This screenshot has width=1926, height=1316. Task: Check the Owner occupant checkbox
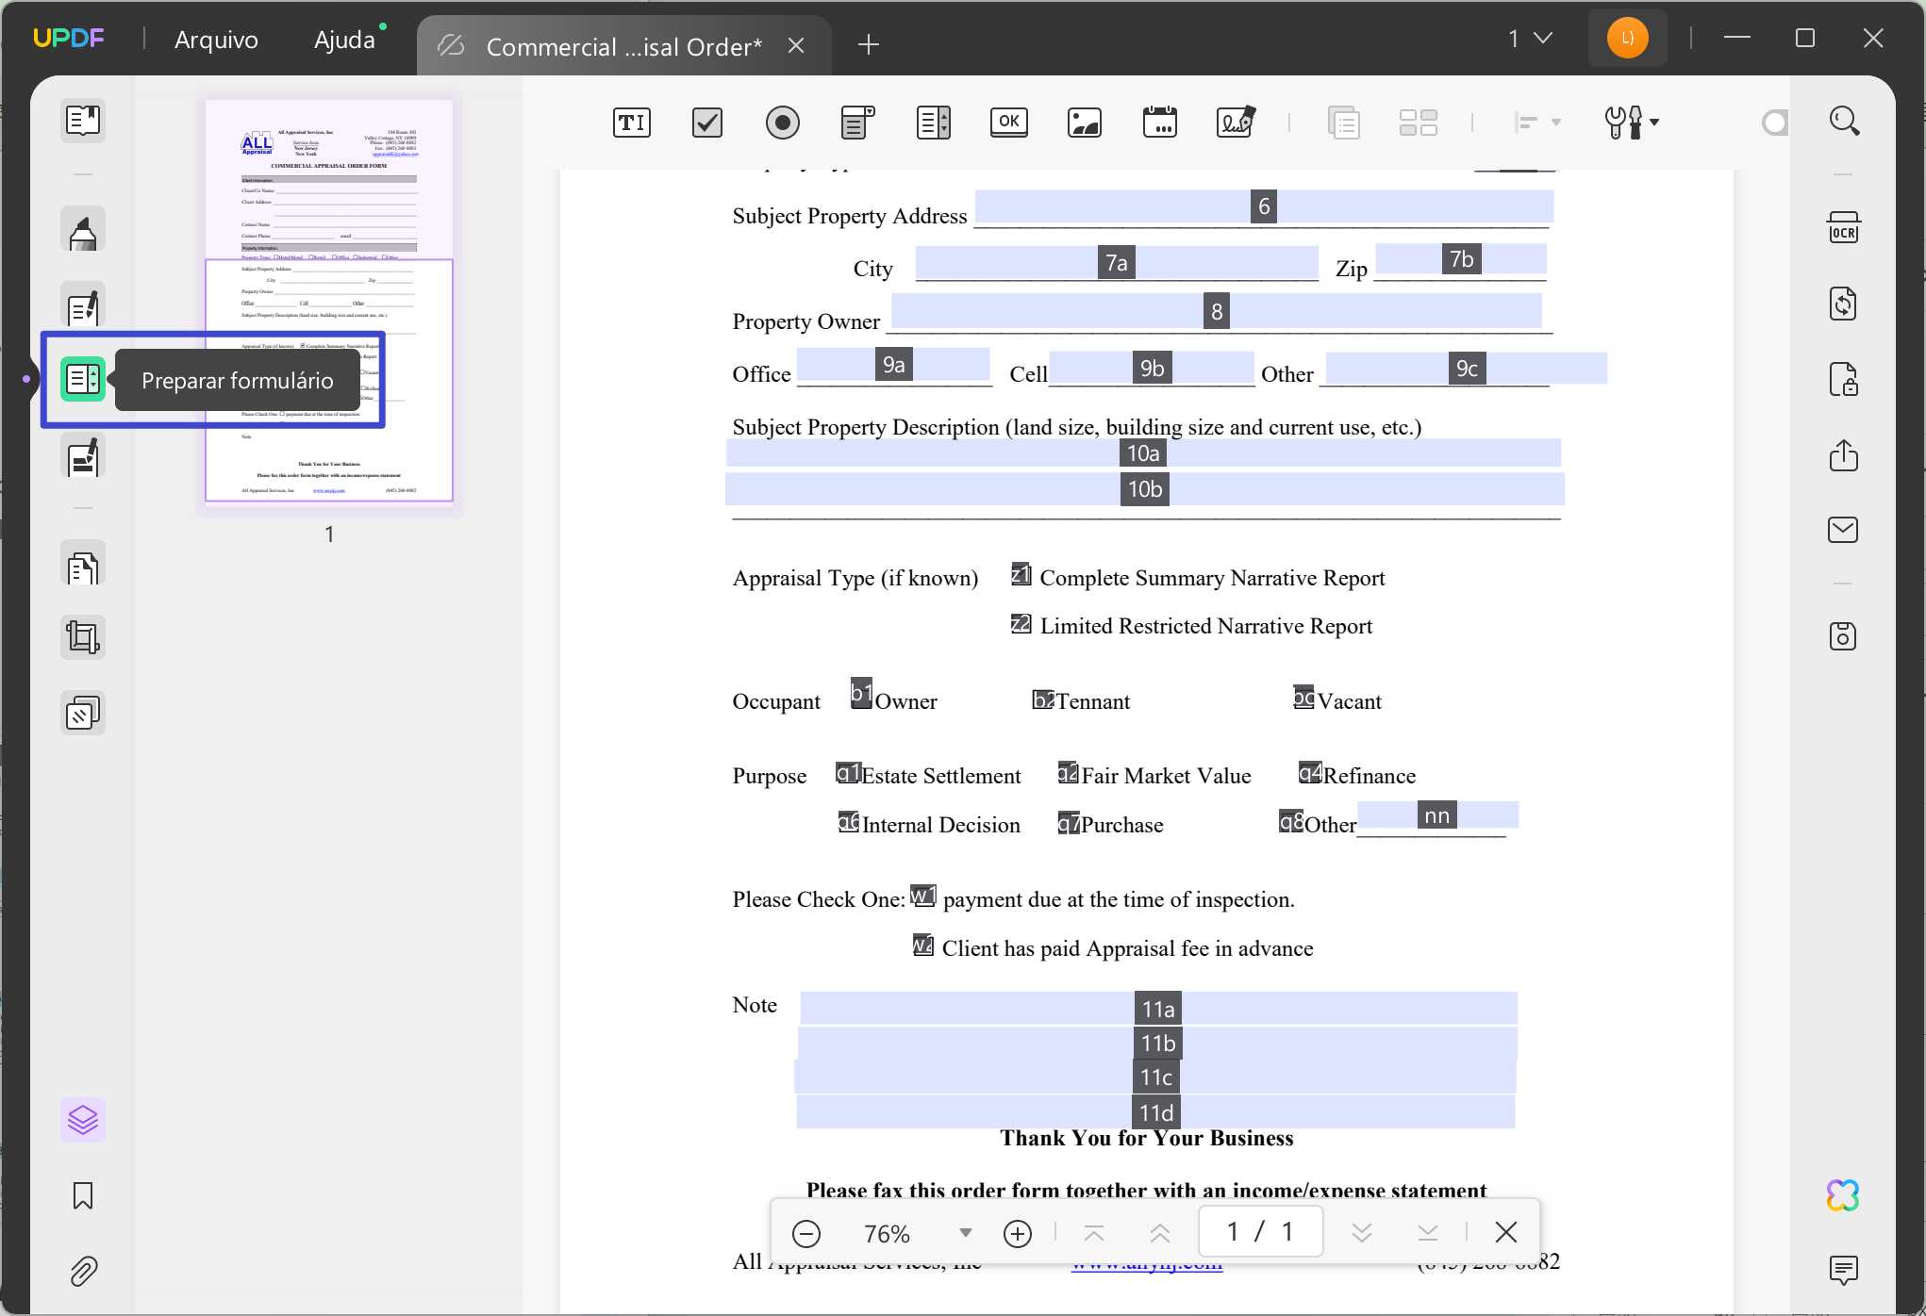(x=861, y=693)
